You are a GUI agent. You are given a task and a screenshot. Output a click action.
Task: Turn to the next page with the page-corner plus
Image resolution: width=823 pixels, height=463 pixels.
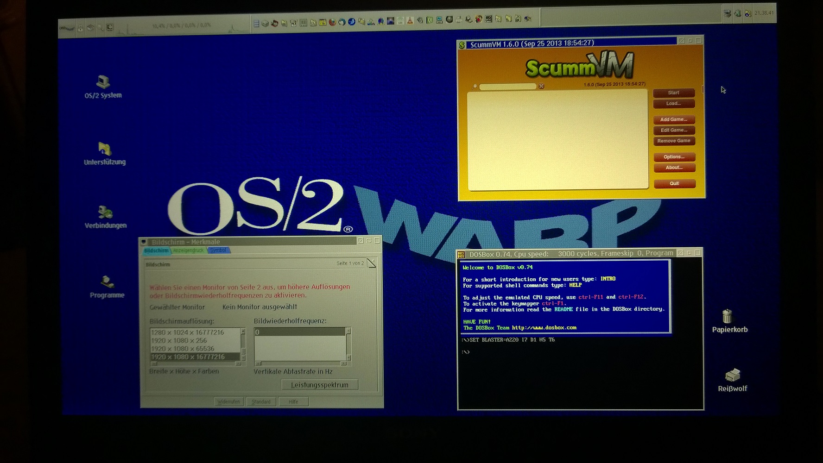(x=371, y=263)
